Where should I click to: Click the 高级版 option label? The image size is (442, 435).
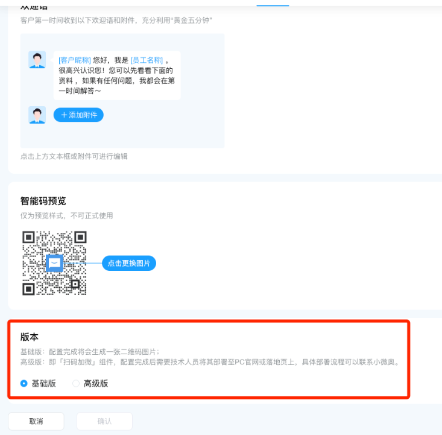pyautogui.click(x=96, y=383)
